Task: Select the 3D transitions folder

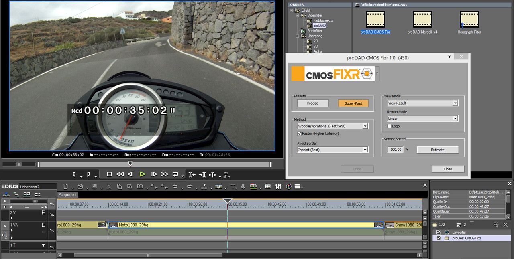Action: click(316, 46)
